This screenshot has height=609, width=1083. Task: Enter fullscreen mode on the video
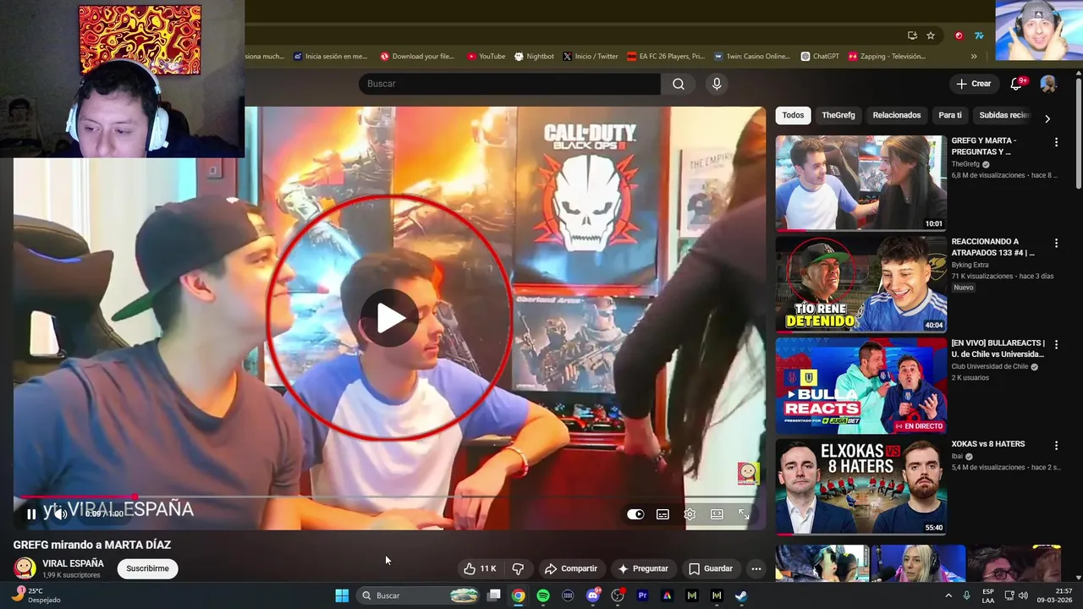click(744, 514)
